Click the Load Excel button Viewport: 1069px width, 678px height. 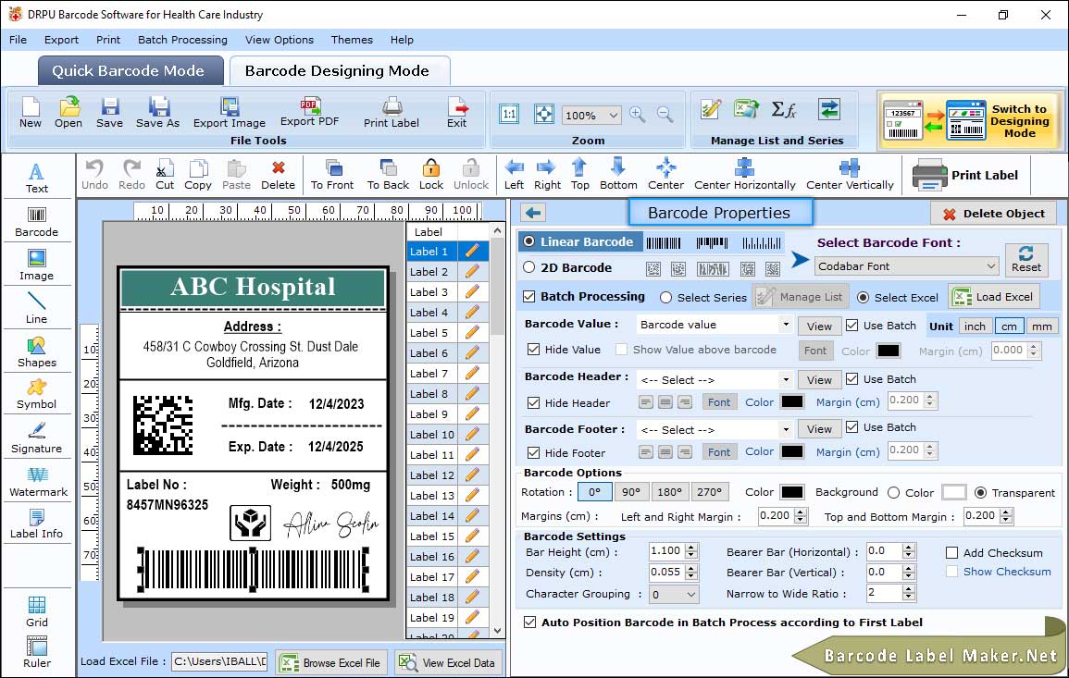(x=995, y=297)
